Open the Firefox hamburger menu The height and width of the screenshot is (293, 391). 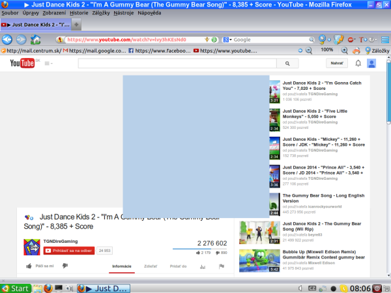point(385,40)
